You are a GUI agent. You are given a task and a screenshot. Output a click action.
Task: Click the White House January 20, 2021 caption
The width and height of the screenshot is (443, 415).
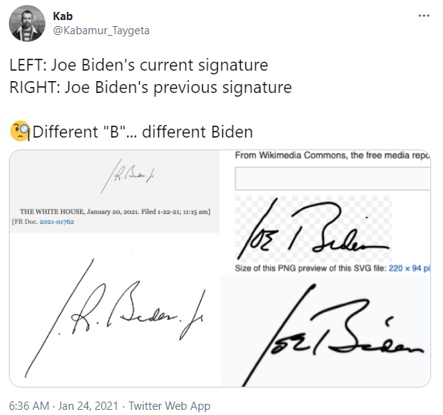(115, 211)
